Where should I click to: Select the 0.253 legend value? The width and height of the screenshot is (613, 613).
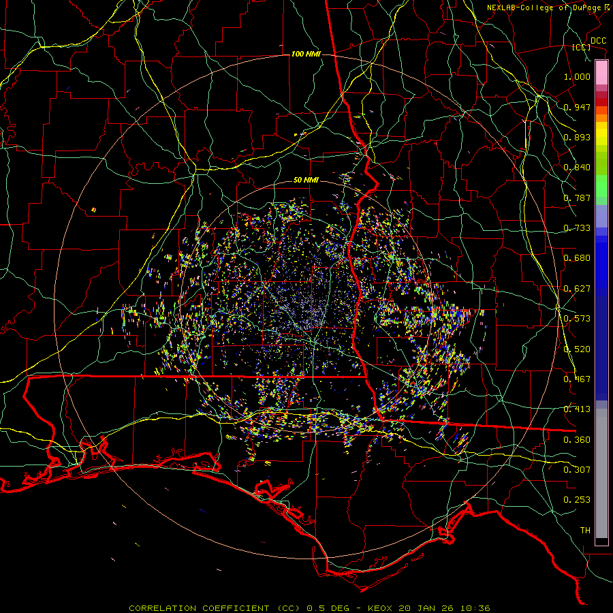tap(577, 500)
